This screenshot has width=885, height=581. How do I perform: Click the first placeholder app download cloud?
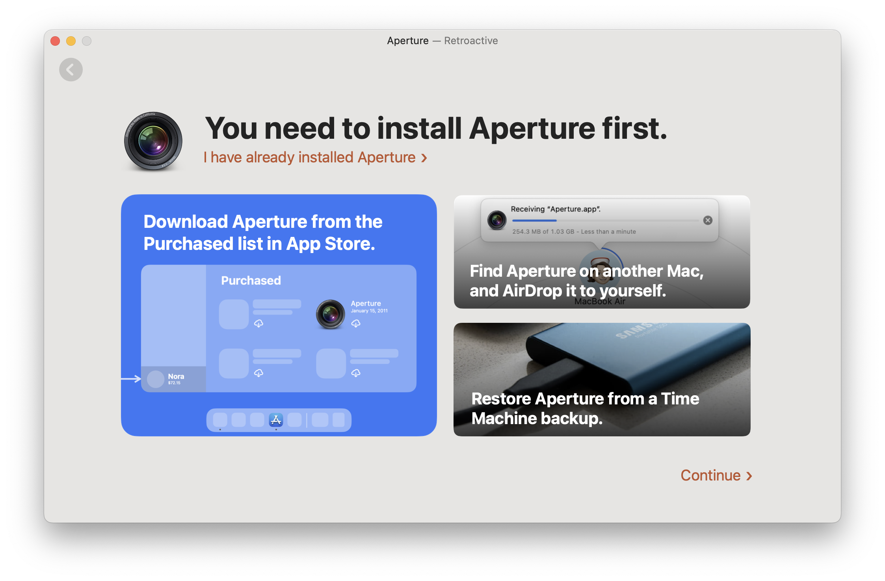point(258,324)
